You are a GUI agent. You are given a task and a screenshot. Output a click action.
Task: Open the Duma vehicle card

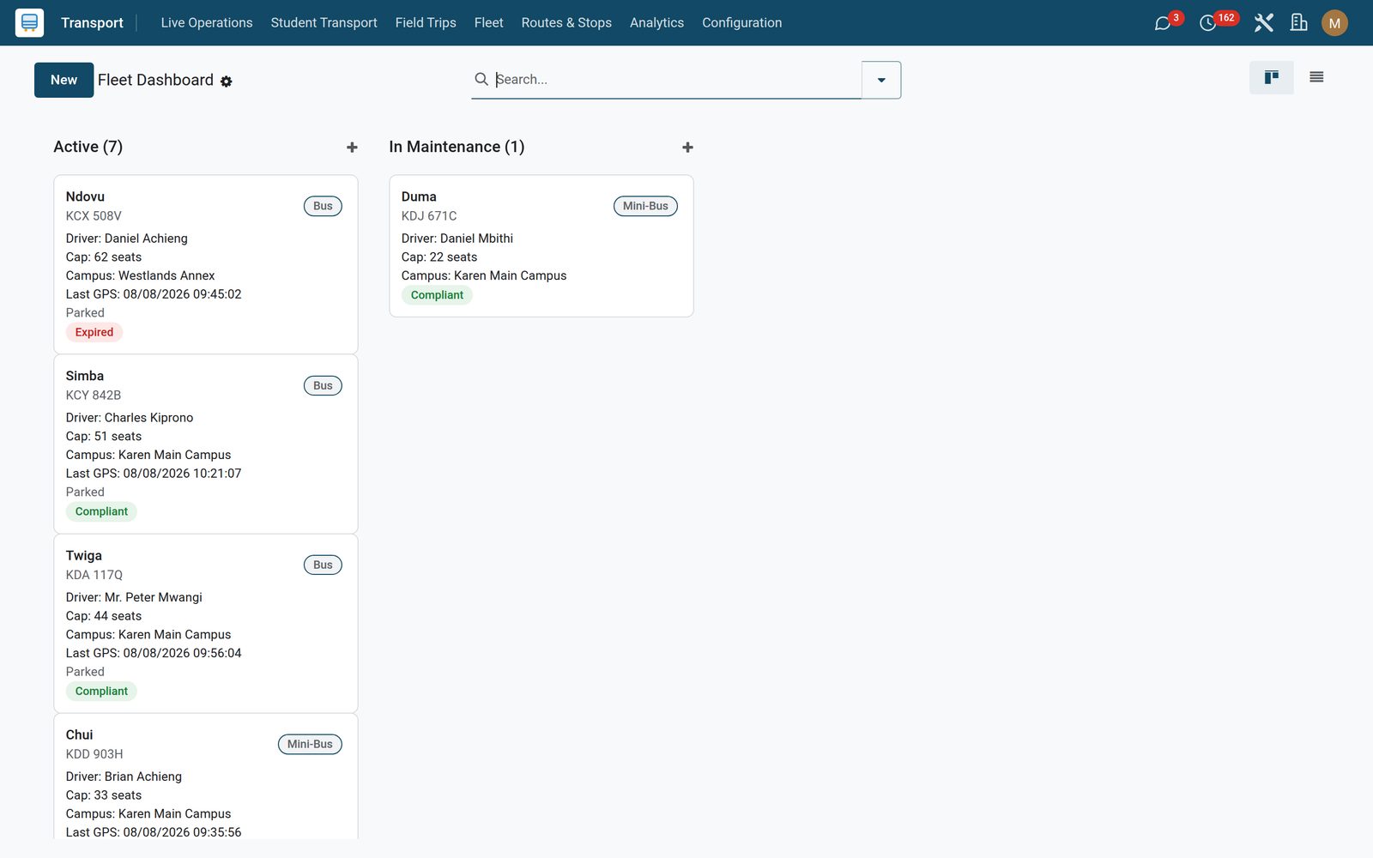541,246
